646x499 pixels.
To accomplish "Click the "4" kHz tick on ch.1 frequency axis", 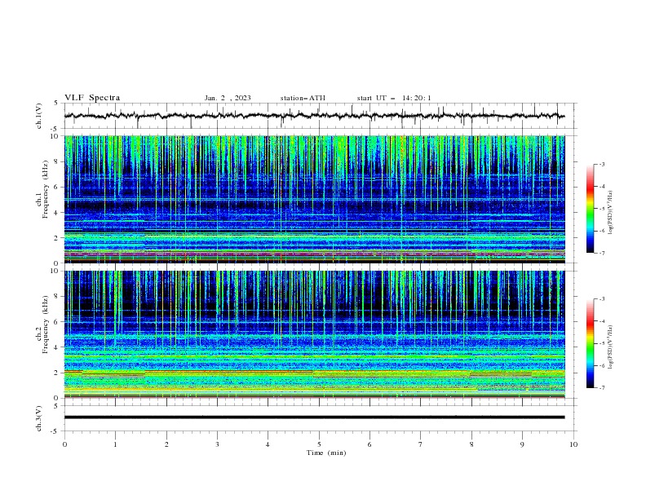I will pos(57,213).
